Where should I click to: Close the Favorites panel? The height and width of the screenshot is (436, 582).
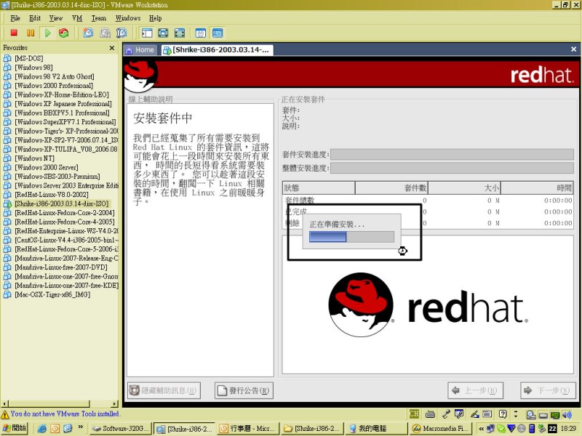click(x=112, y=48)
